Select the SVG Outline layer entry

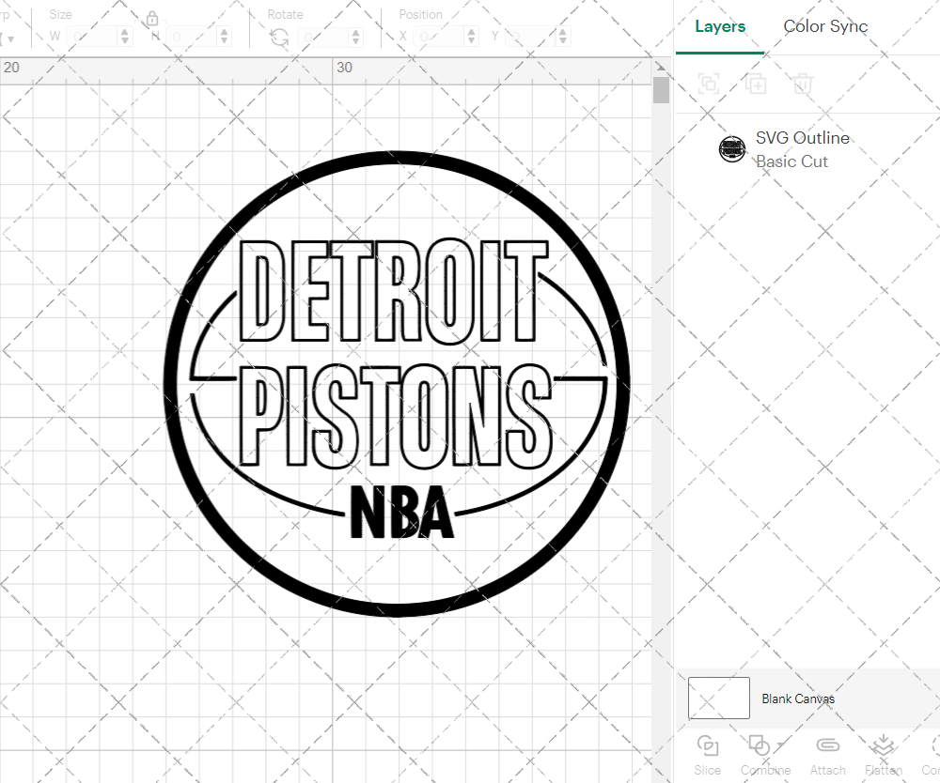(803, 138)
